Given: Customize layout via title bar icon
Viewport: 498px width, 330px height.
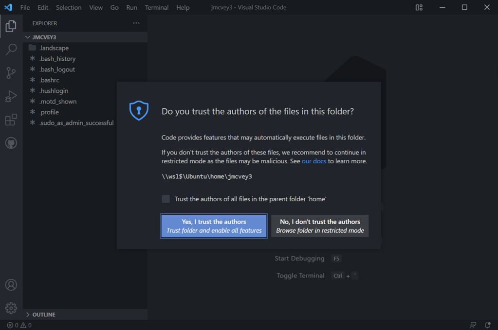Looking at the screenshot, I should click(x=419, y=7).
